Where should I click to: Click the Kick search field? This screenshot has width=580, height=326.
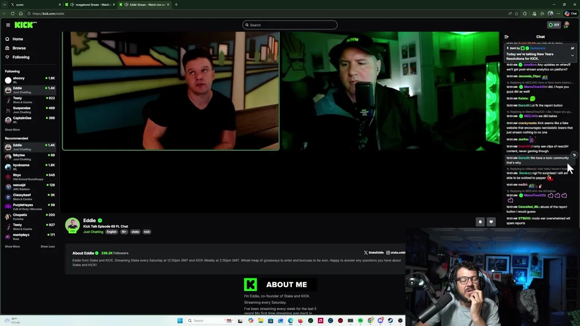pyautogui.click(x=290, y=25)
